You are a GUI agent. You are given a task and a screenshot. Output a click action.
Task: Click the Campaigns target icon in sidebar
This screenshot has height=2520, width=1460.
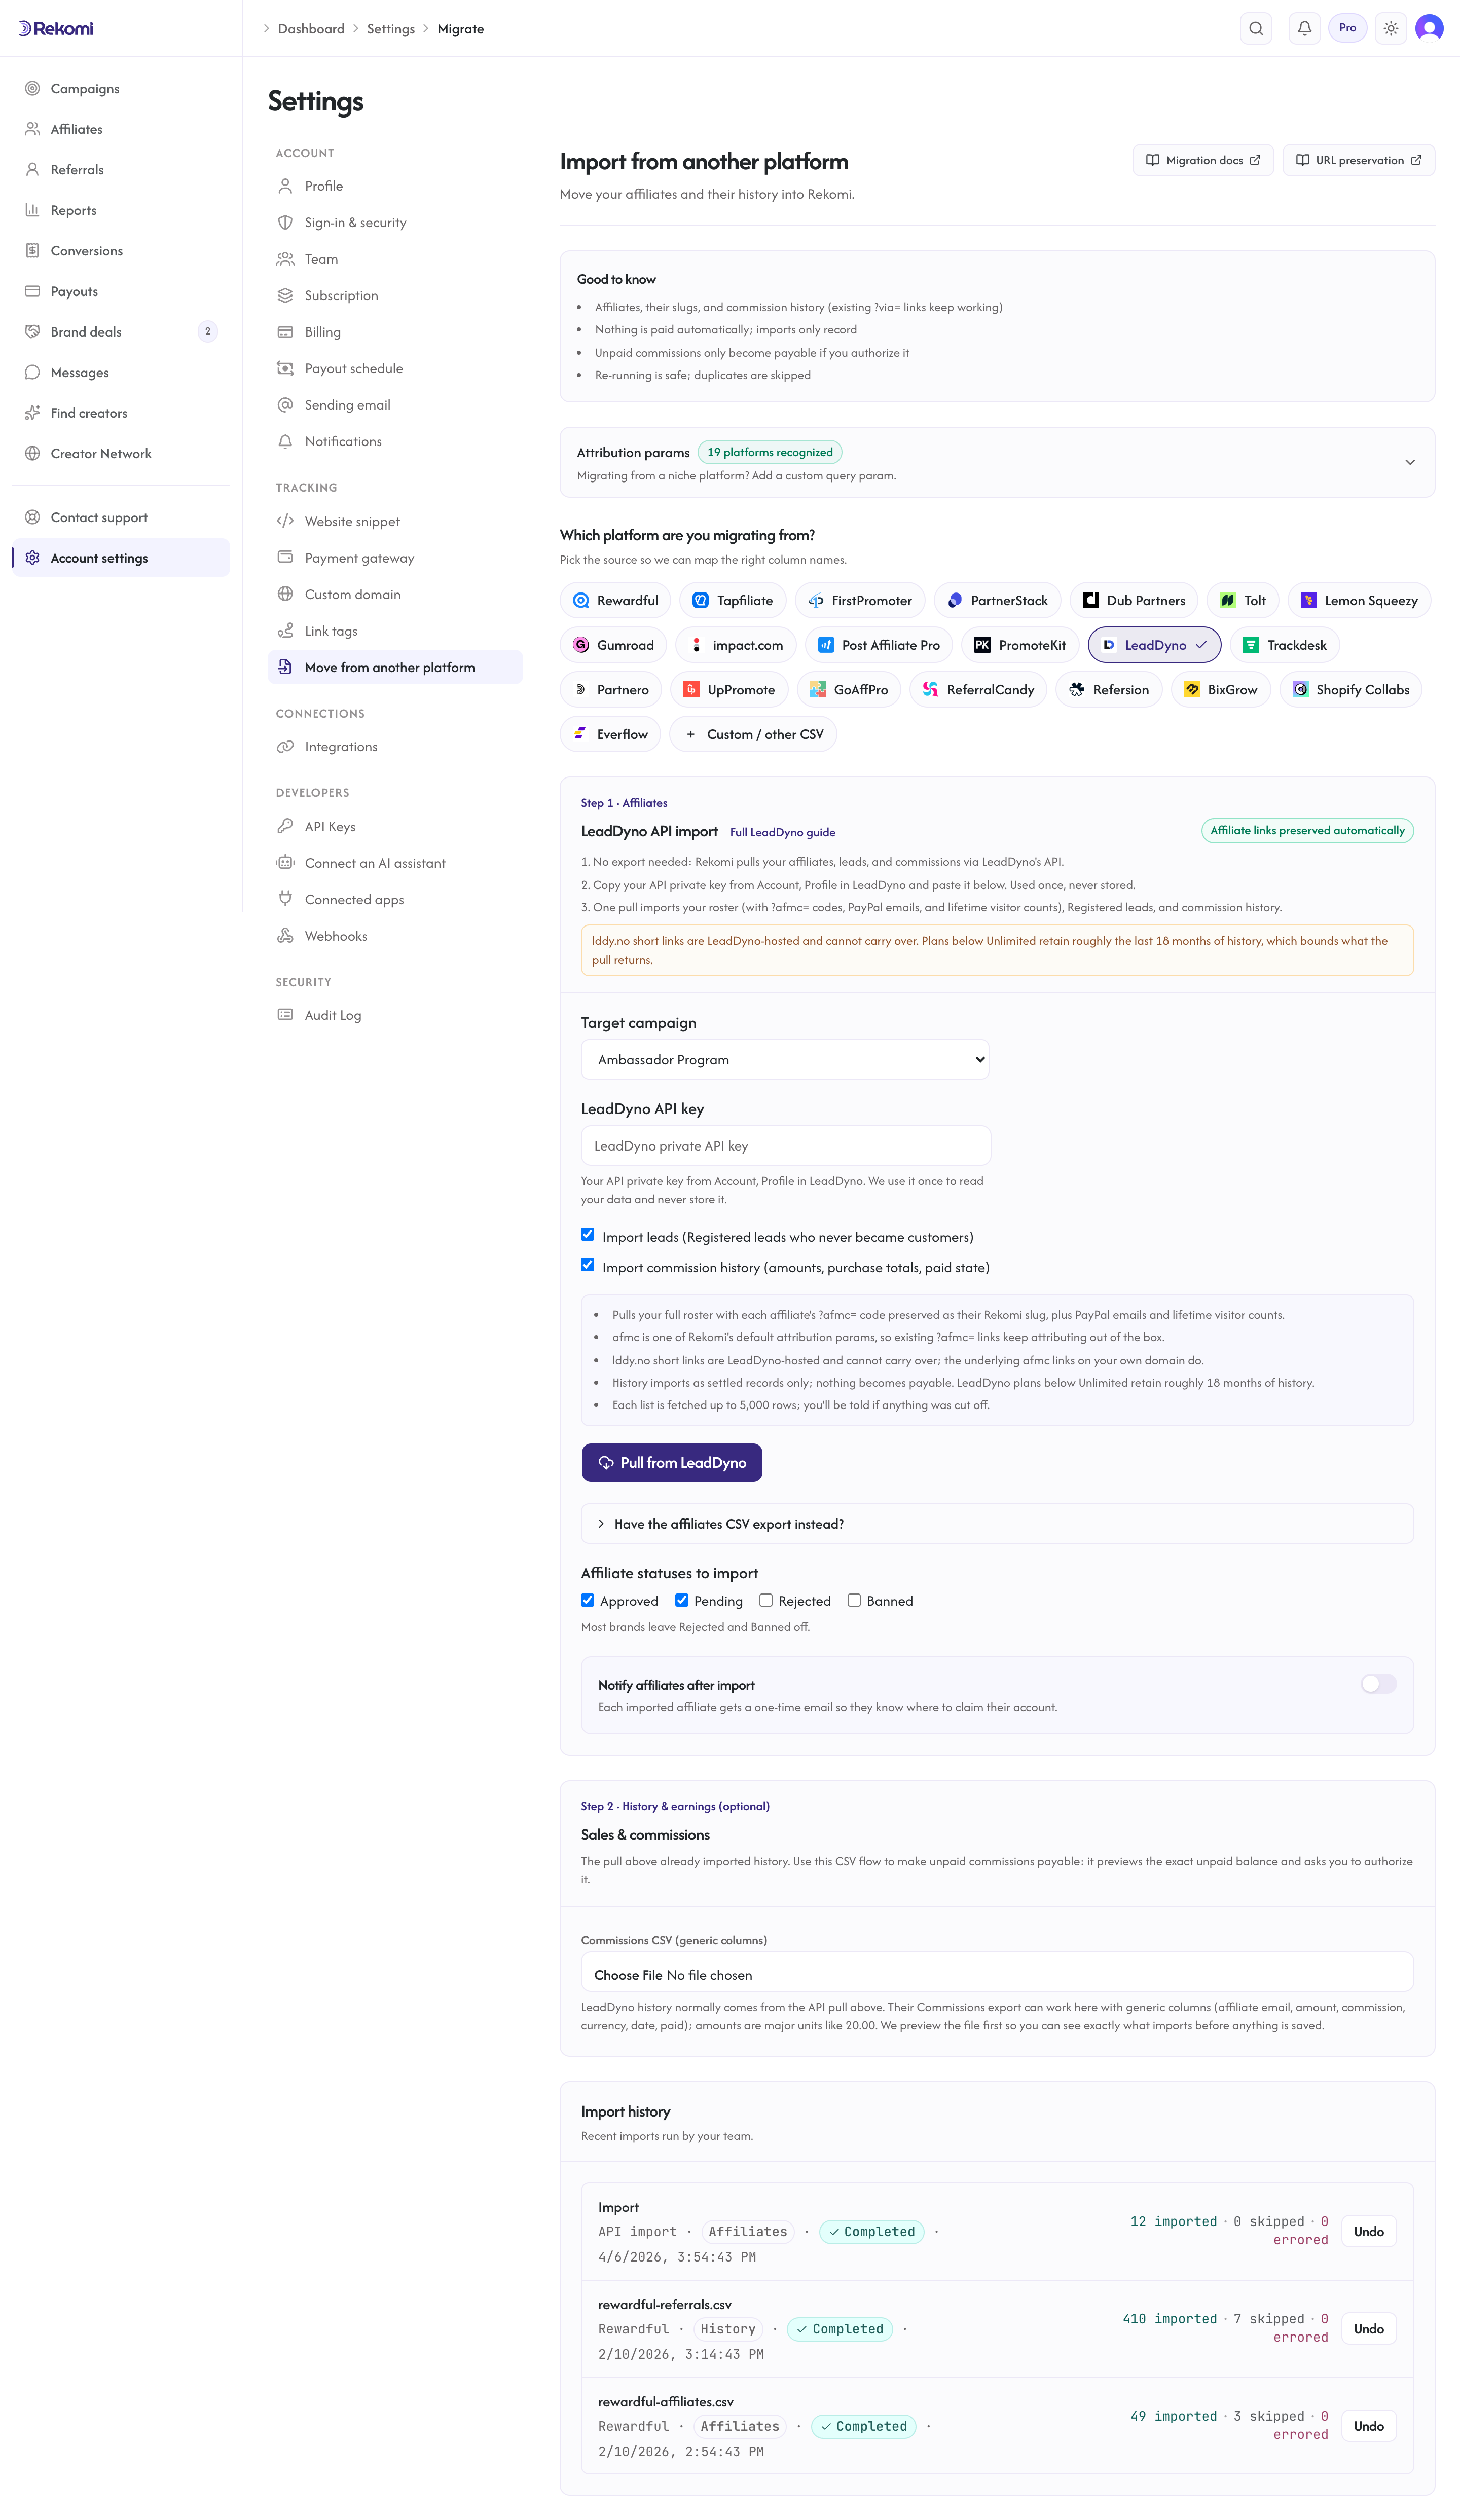(32, 88)
